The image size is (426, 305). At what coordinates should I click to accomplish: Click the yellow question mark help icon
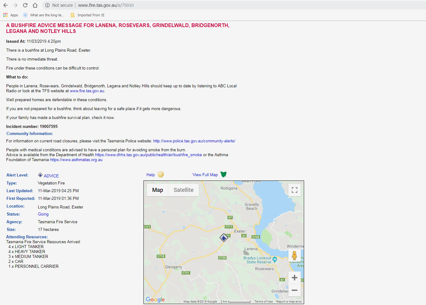click(x=161, y=174)
